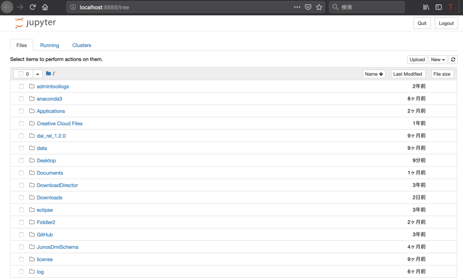Click the Upload button

pos(417,59)
